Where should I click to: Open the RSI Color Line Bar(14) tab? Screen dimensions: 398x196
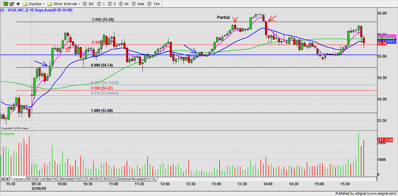[41, 179]
